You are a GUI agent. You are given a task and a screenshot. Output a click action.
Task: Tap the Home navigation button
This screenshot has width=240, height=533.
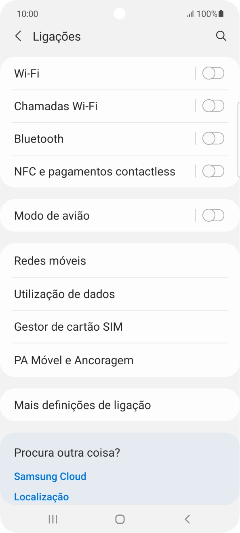pyautogui.click(x=120, y=520)
